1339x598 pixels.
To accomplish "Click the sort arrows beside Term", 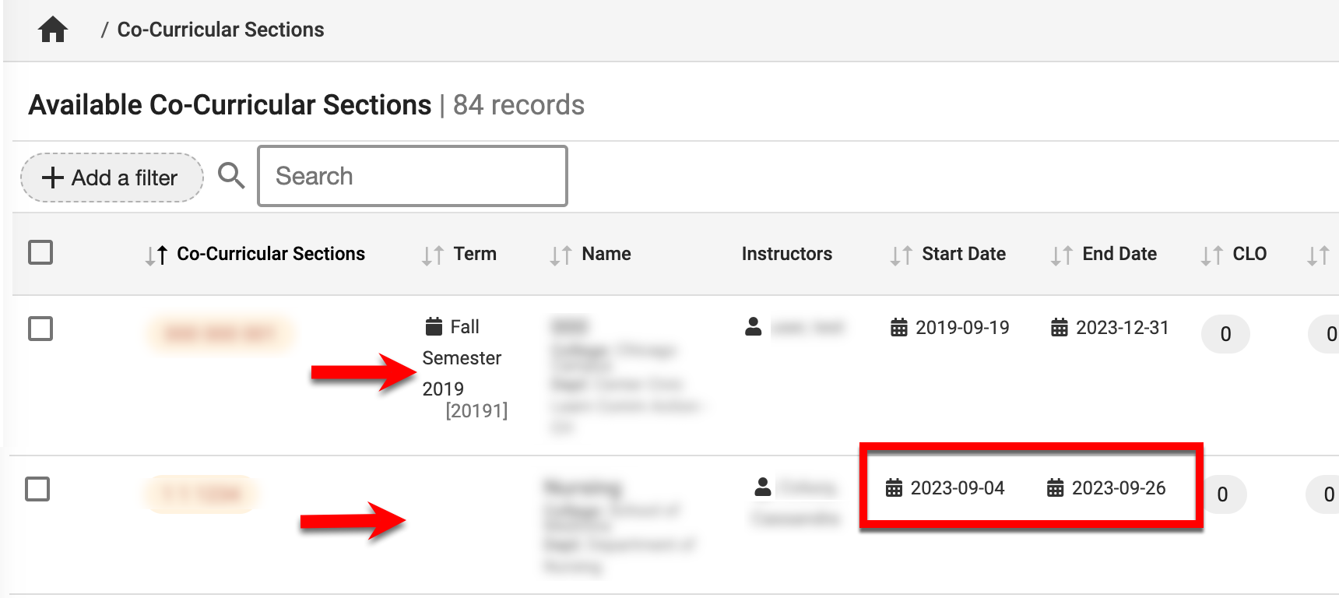I will point(433,255).
